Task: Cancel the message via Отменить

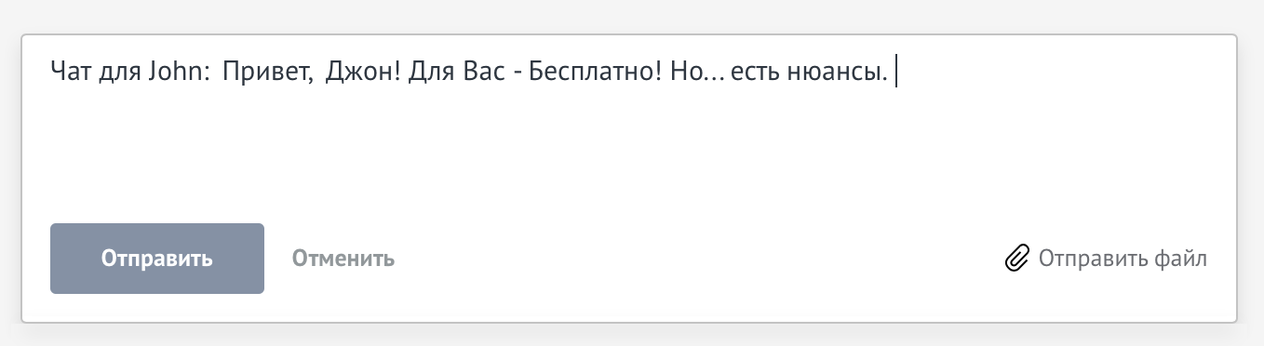Action: pyautogui.click(x=343, y=259)
